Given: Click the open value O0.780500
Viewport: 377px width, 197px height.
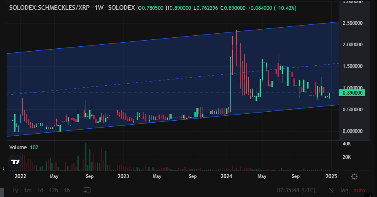Looking at the screenshot, I should [151, 8].
